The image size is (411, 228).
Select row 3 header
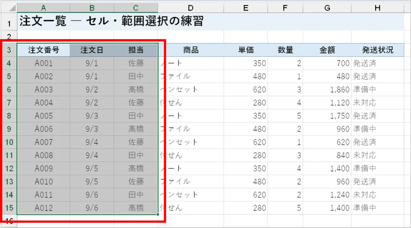[9, 50]
